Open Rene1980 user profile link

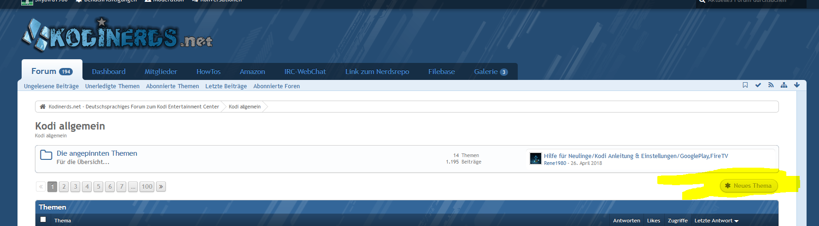pos(555,163)
